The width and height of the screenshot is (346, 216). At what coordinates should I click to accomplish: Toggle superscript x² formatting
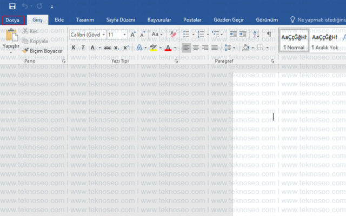(x=126, y=48)
